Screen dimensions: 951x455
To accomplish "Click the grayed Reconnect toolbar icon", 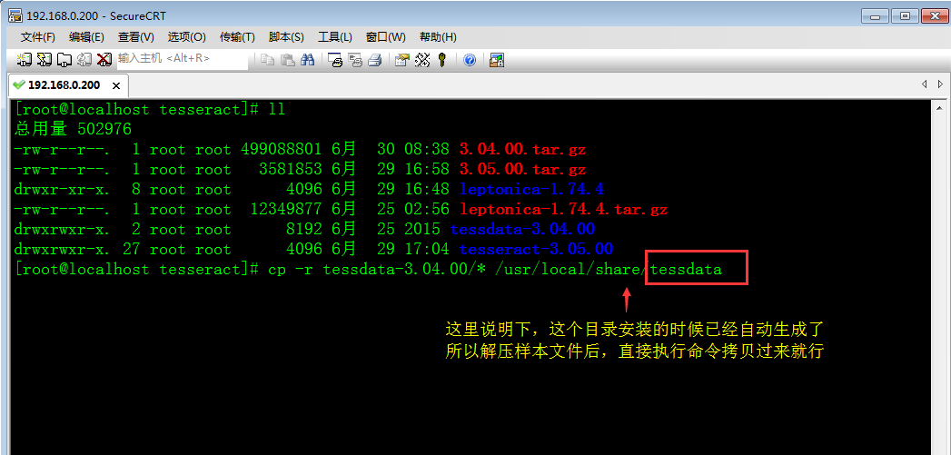I will point(84,59).
